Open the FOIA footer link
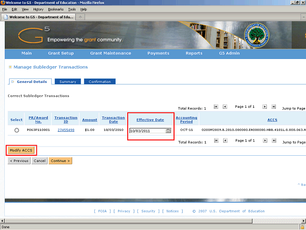The image size is (306, 230). [102, 211]
